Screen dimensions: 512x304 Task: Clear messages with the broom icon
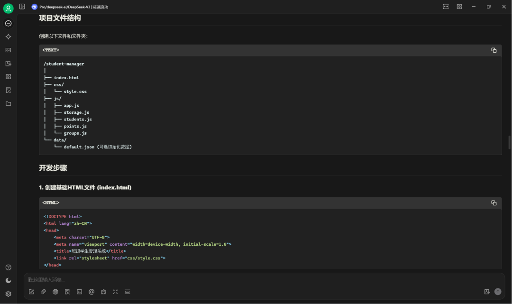103,292
